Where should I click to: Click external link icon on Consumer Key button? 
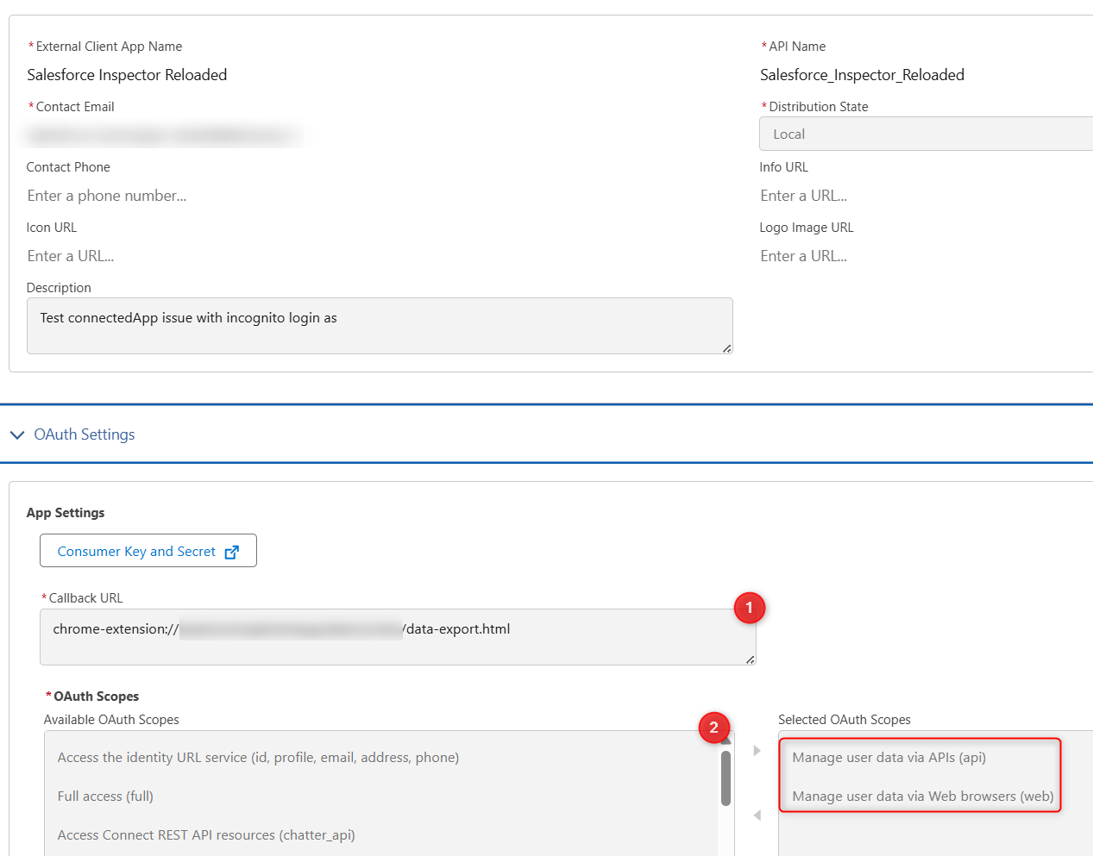point(231,552)
